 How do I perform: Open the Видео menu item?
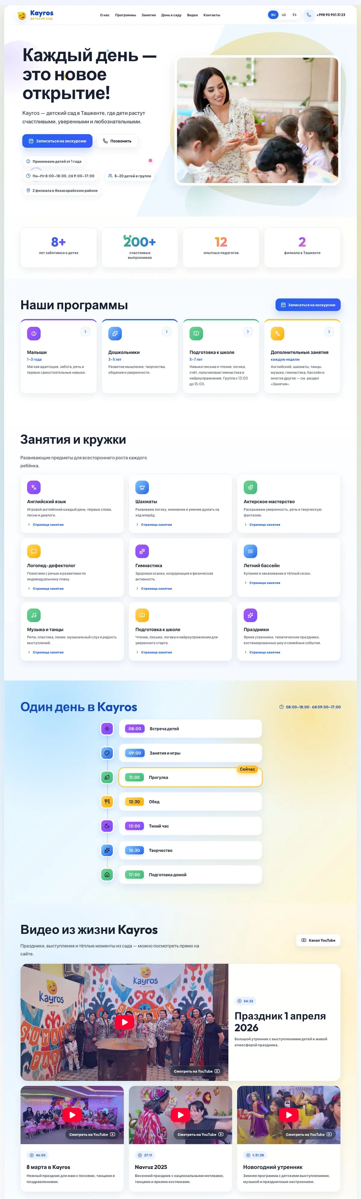click(193, 15)
